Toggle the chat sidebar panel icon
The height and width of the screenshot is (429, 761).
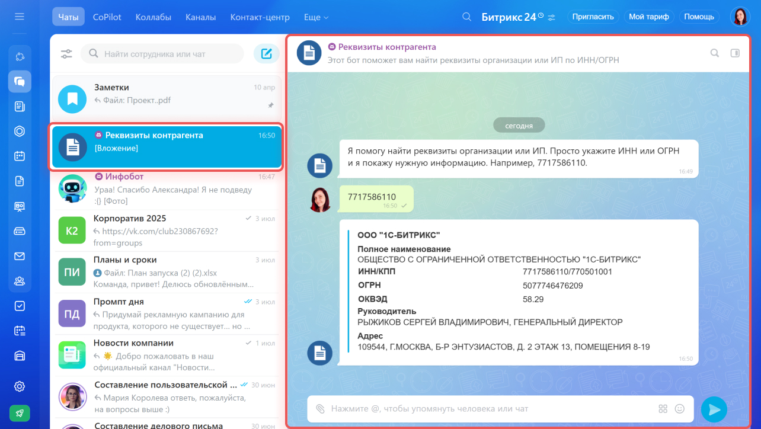coord(735,53)
